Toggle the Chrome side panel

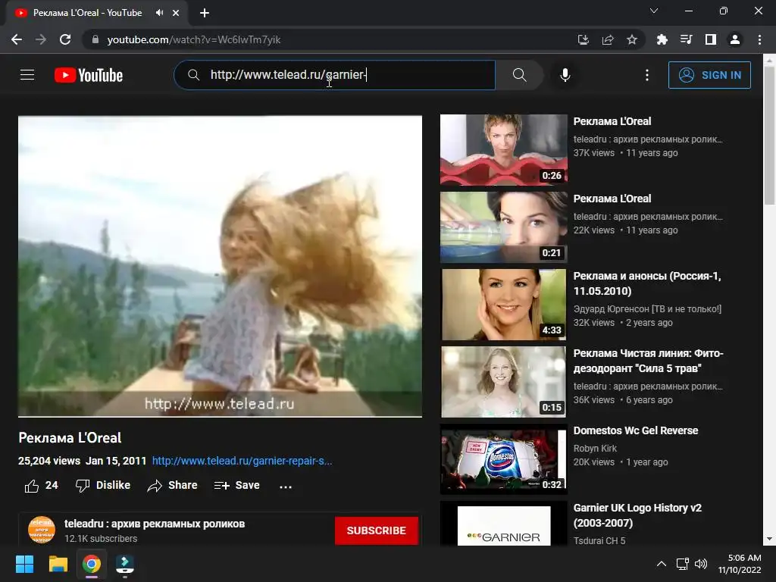pyautogui.click(x=711, y=39)
